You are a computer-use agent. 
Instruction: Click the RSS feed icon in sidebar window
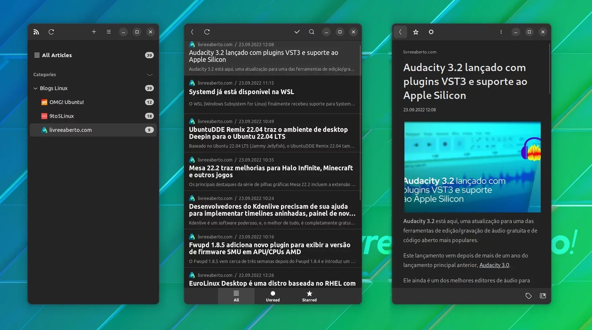coord(36,32)
